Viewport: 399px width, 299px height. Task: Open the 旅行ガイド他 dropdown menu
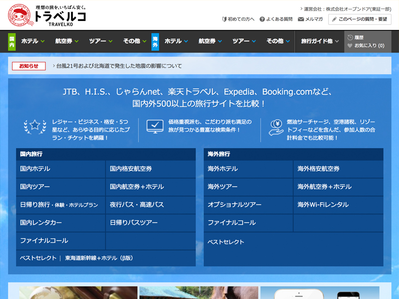320,41
